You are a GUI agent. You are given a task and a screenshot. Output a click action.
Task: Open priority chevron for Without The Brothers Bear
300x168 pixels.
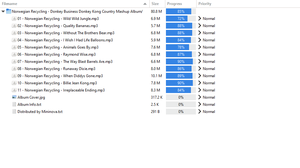click(200, 33)
